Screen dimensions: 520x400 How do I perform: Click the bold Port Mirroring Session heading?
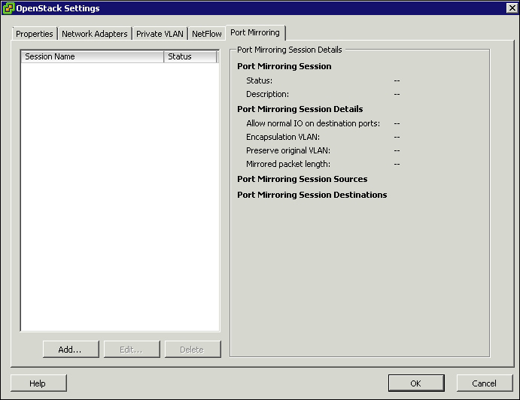[x=284, y=66]
